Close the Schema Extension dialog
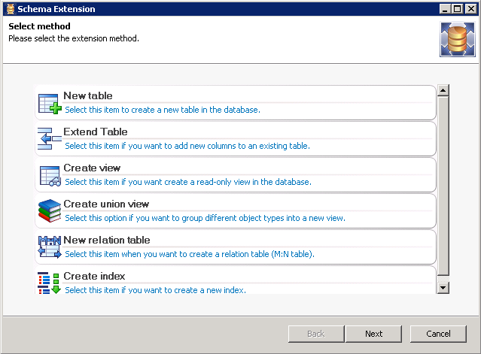This screenshot has width=481, height=354. [471, 9]
